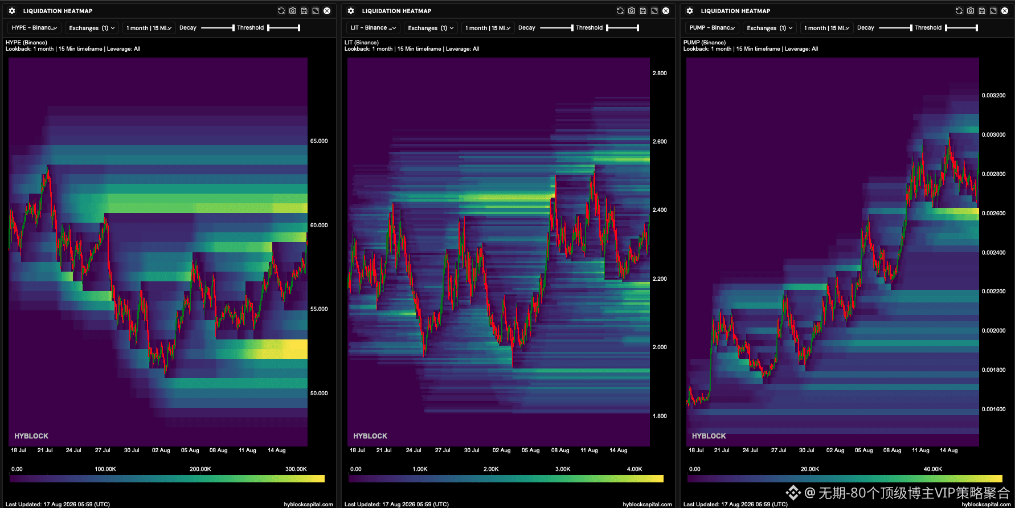Click the HYPE liquidation color scale bar
The image size is (1015, 508).
pos(167,479)
